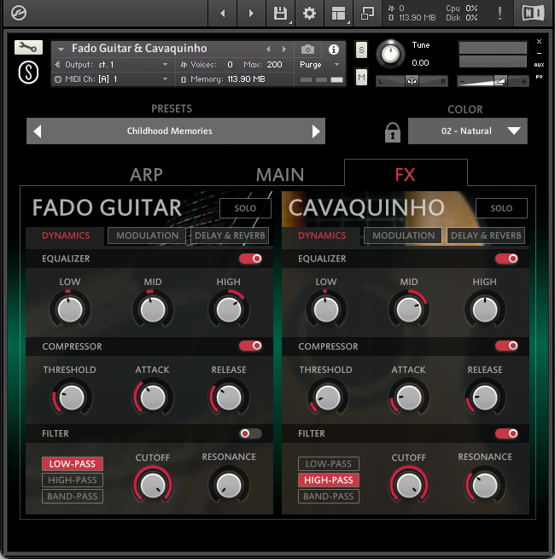Click the minimize view windows icon
555x559 pixels.
click(x=367, y=13)
